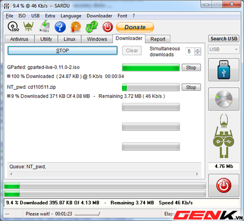This screenshot has width=244, height=221.
Task: Decrease simultaneous downloads with the down arrow
Action: (x=198, y=53)
